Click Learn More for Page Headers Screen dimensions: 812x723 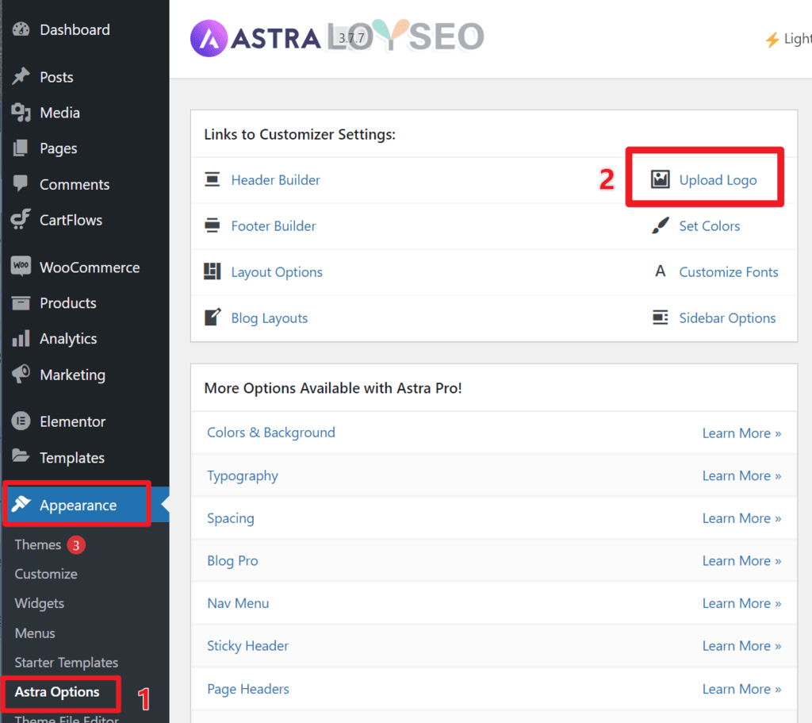tap(741, 689)
